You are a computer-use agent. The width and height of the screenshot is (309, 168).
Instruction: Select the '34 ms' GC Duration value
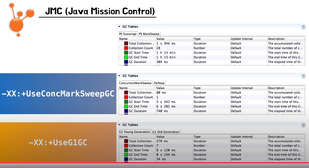161,159
